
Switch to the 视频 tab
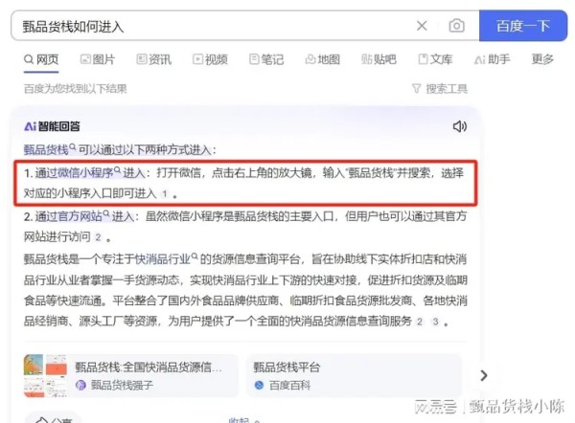(210, 59)
